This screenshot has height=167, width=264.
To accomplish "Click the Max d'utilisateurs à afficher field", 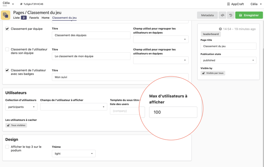I will click(173, 112).
